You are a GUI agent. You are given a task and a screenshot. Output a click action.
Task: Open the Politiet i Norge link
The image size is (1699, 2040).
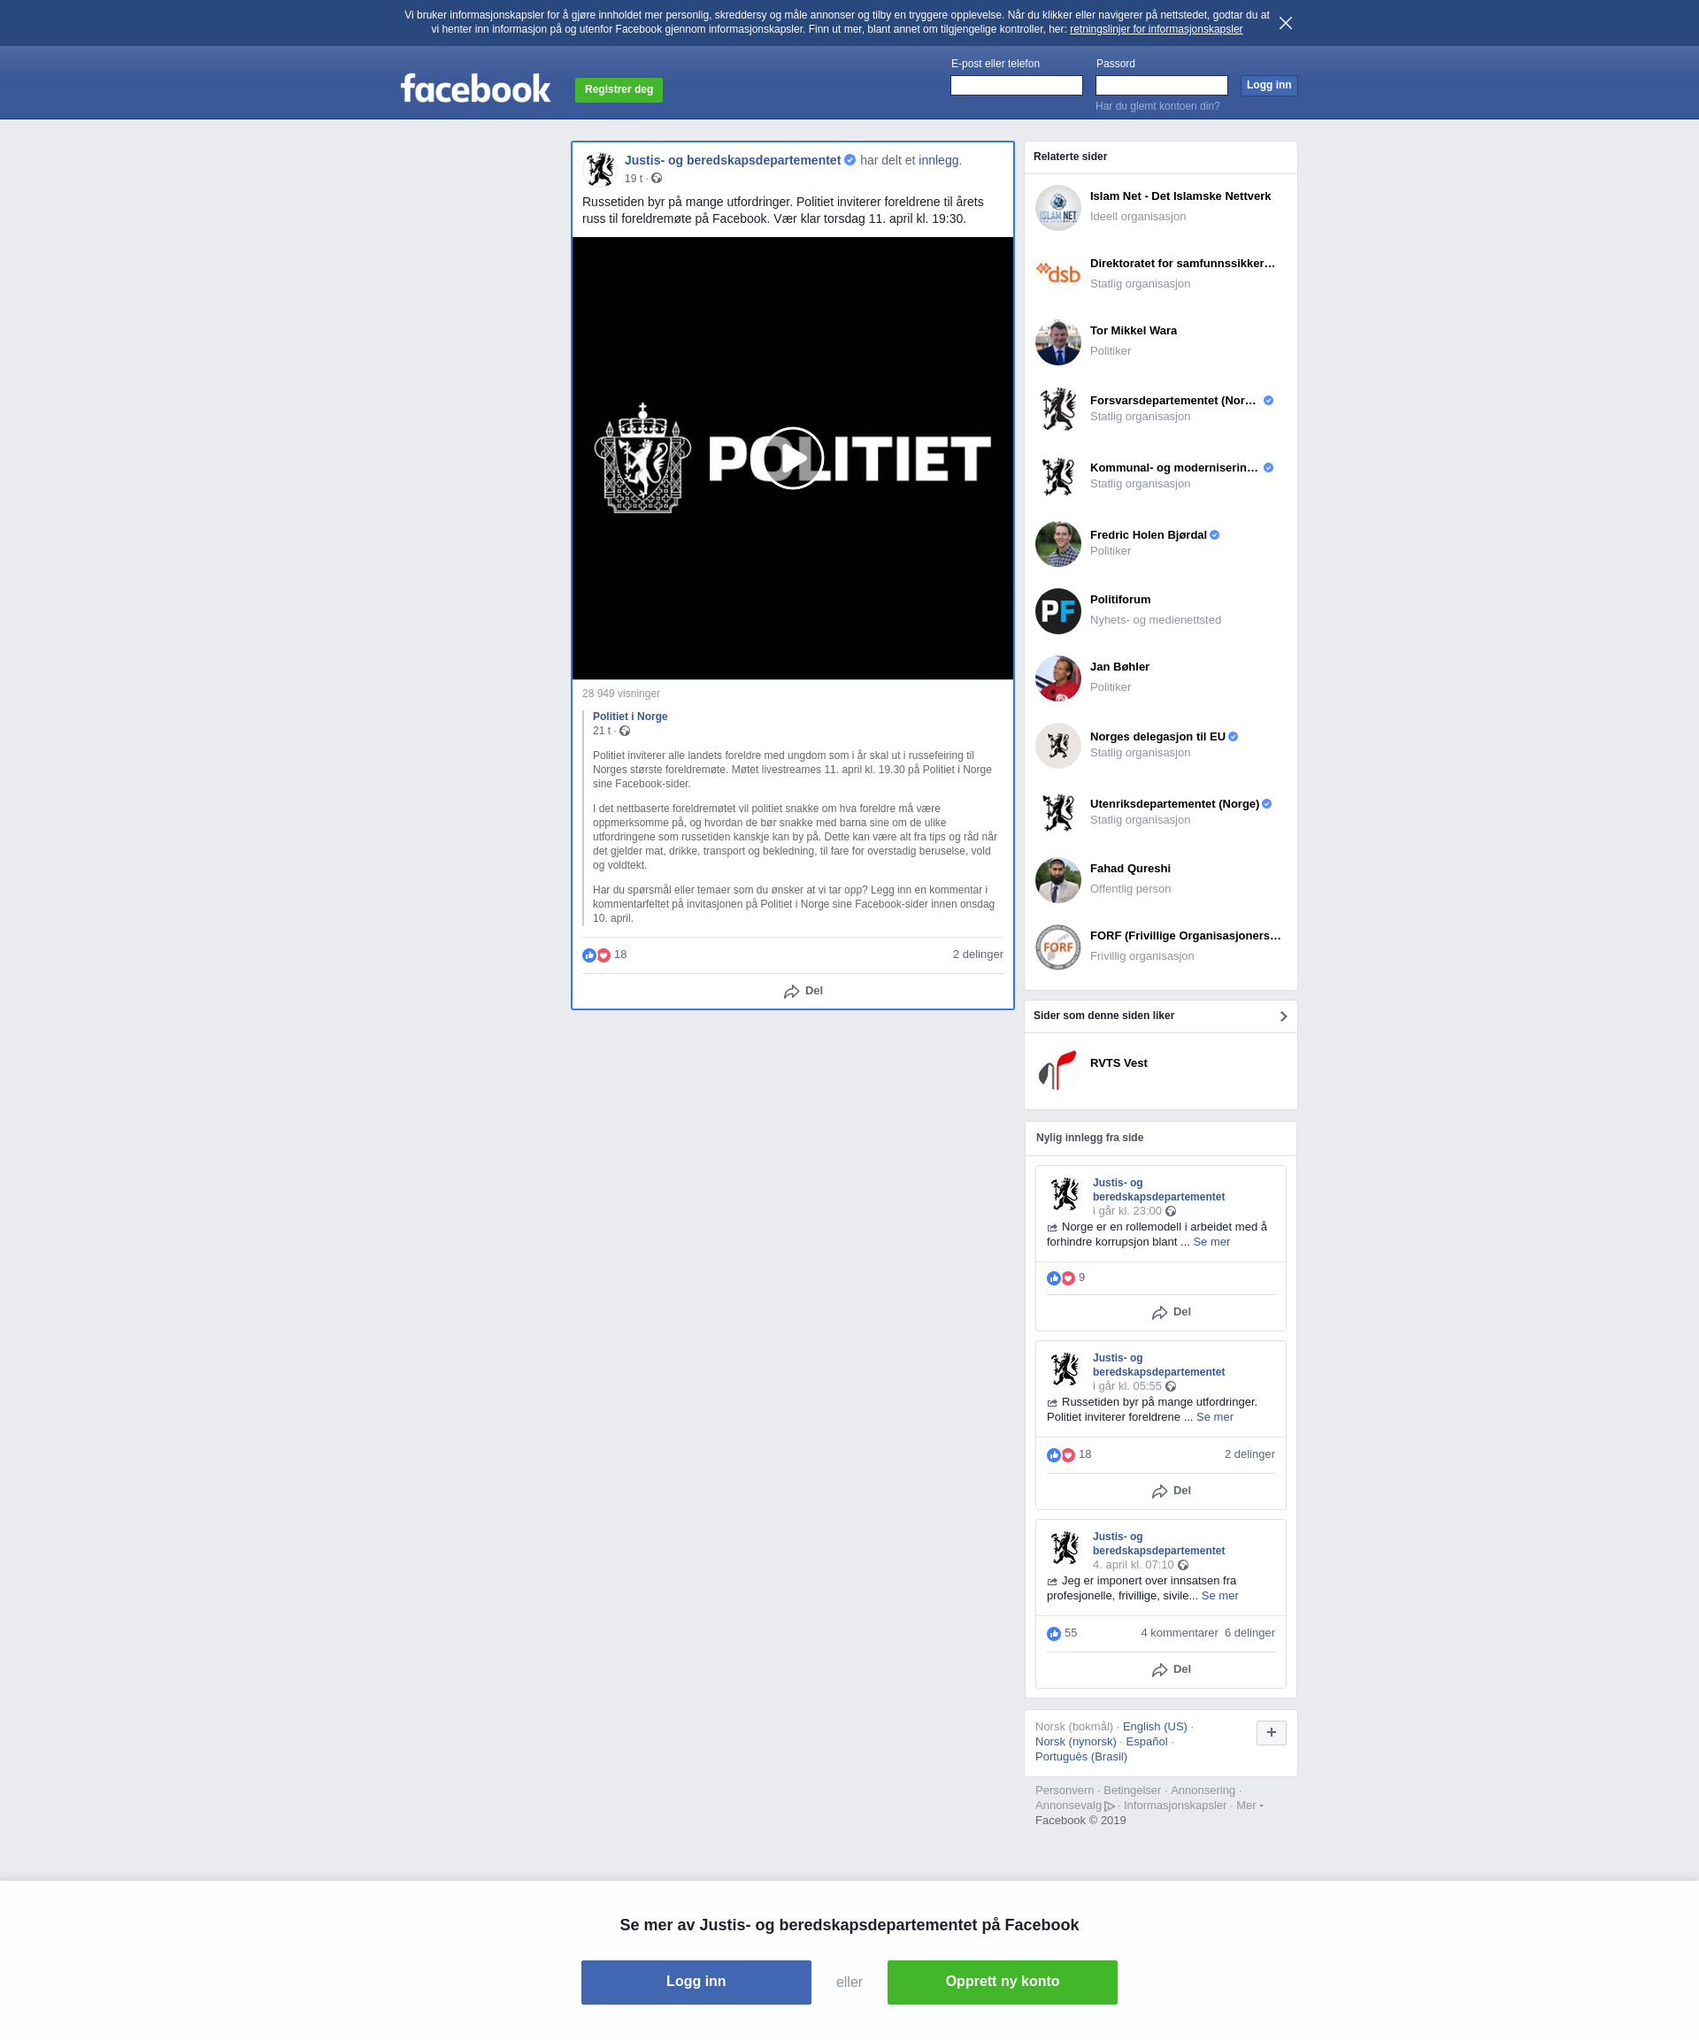pyautogui.click(x=630, y=717)
